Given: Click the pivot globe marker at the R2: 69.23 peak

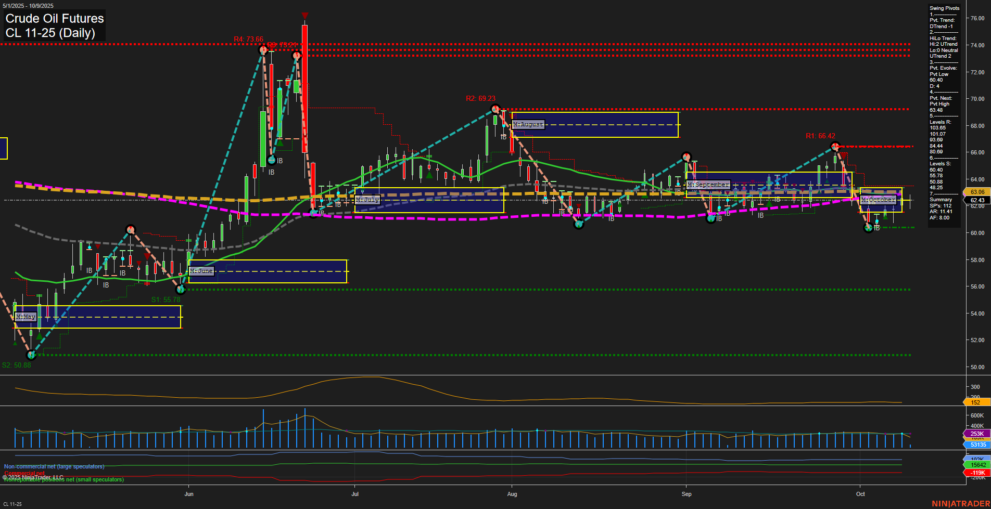Looking at the screenshot, I should tap(495, 109).
